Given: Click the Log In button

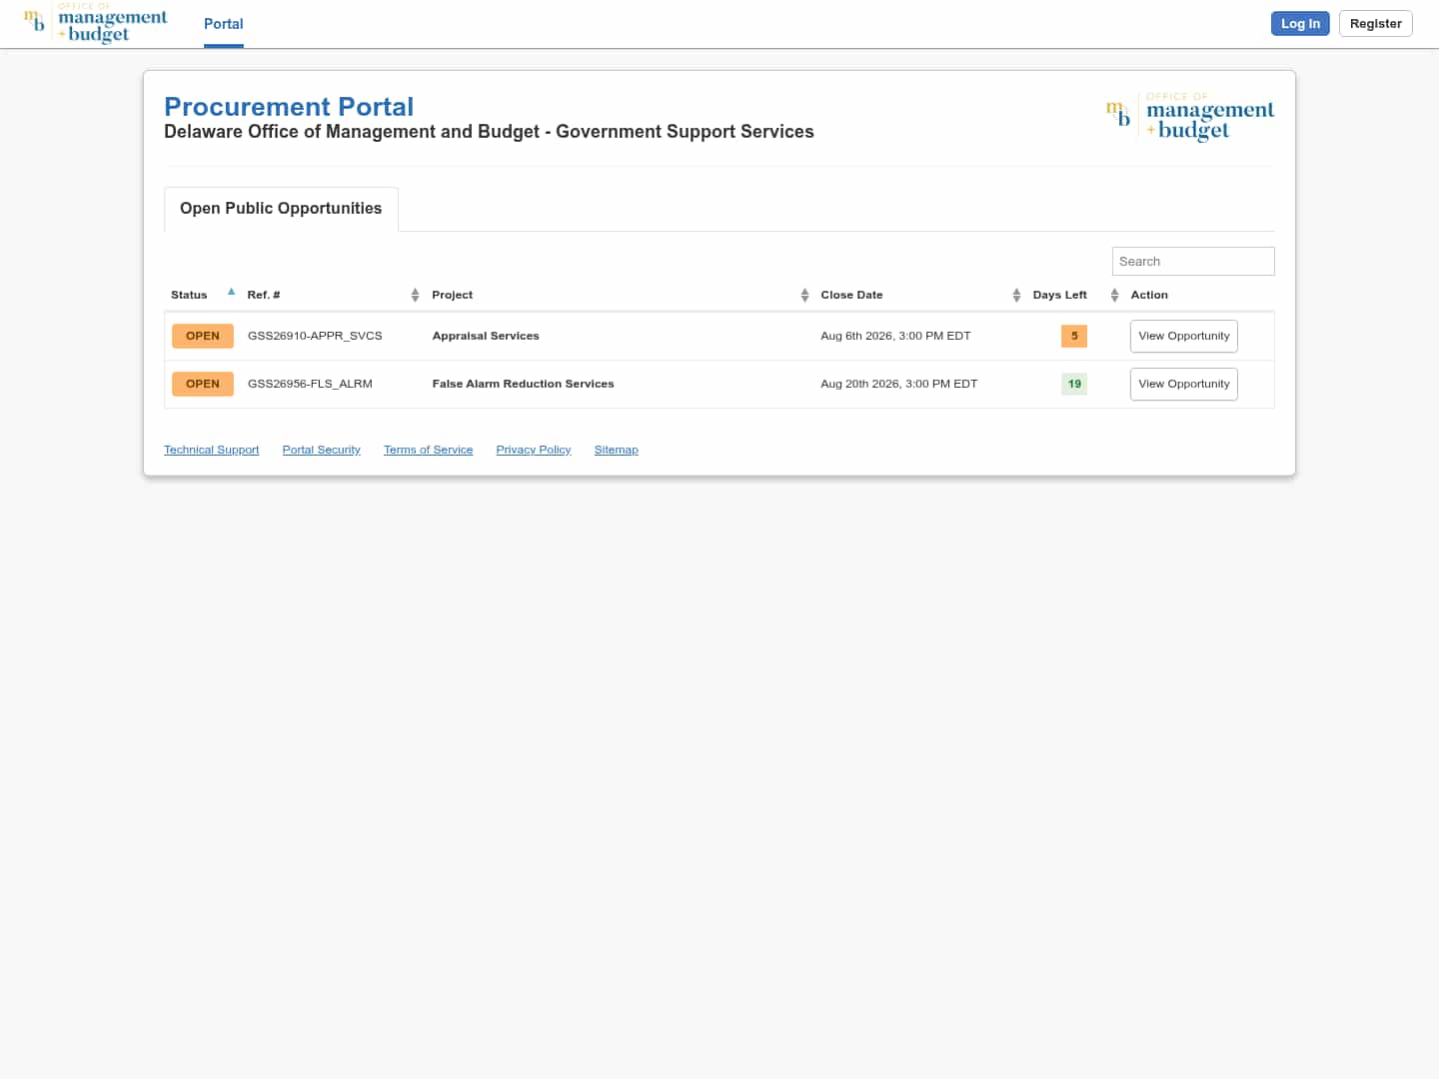Looking at the screenshot, I should [1300, 24].
